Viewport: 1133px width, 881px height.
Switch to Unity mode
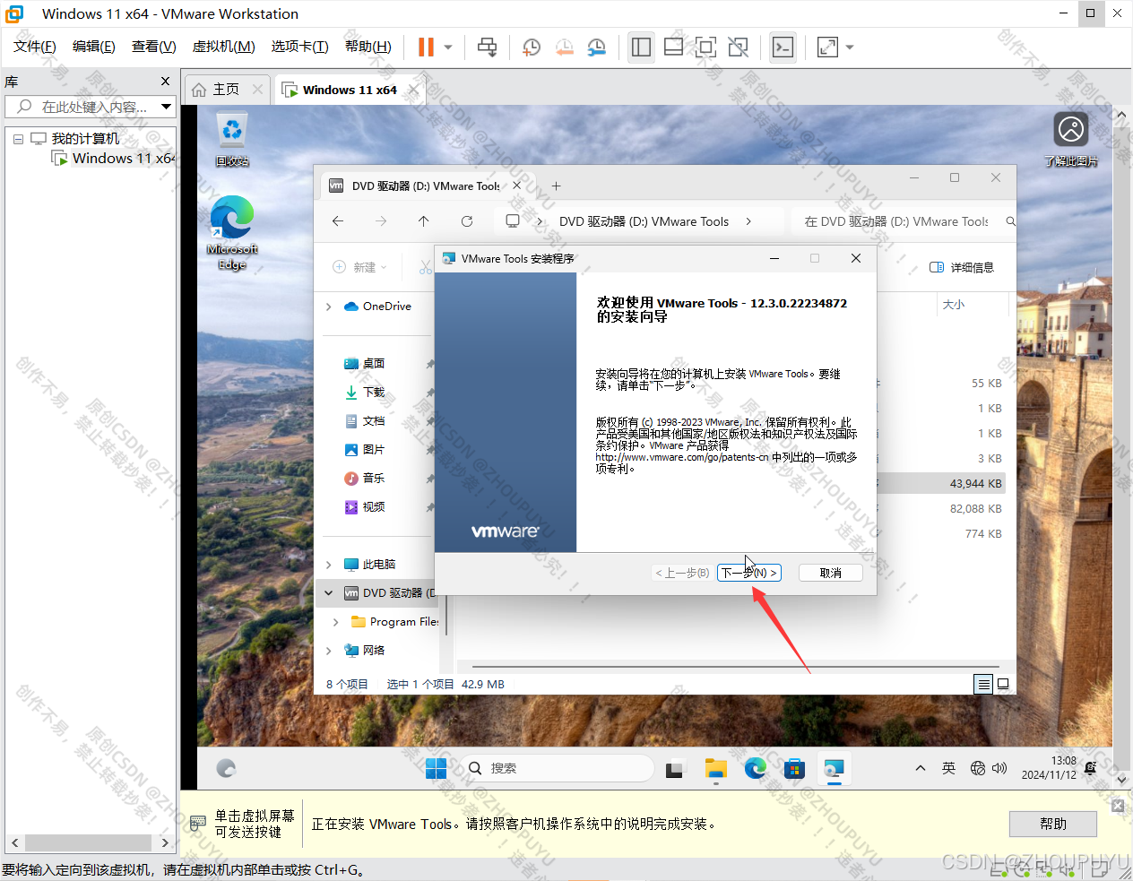[738, 47]
